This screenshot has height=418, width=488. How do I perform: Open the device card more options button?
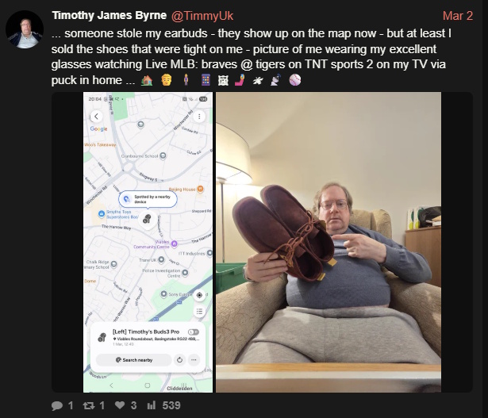click(194, 360)
